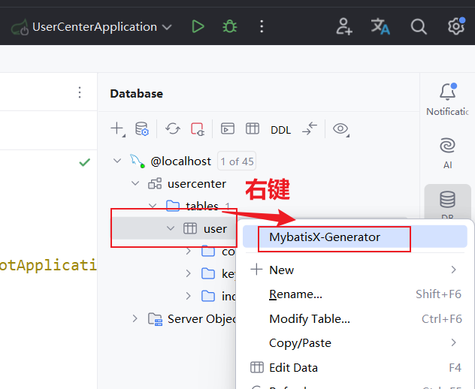Choose MybatisX-Generator from context menu
Viewport: 475px width, 389px height.
pos(355,237)
